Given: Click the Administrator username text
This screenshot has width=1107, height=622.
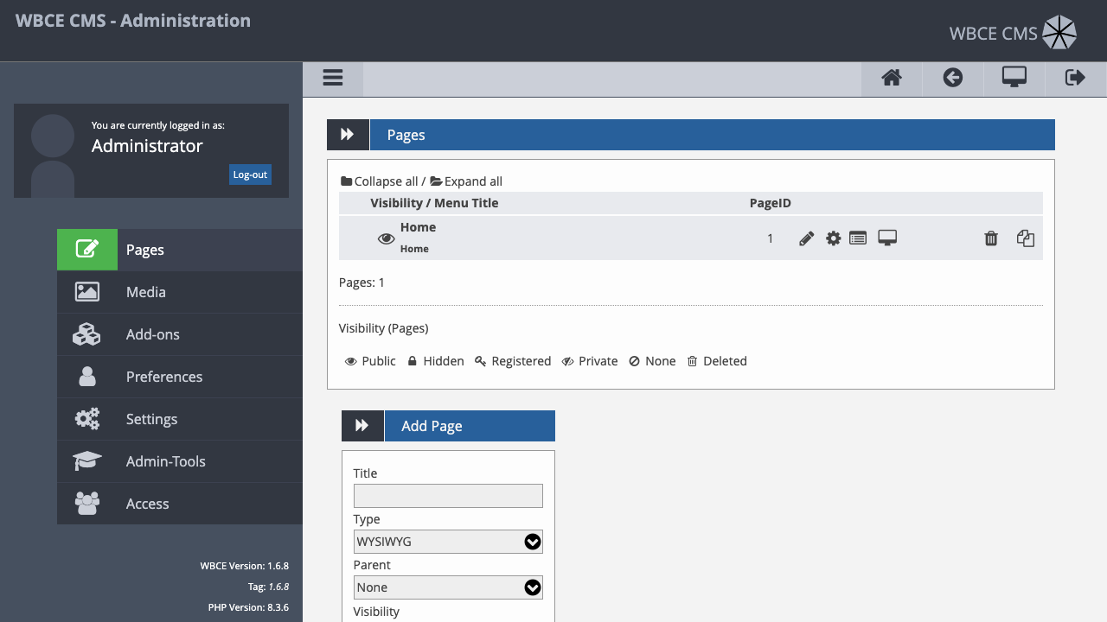Looking at the screenshot, I should [x=147, y=146].
